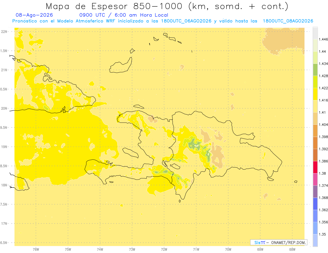
Task: Click the truncated latitude label '1.5N'
Action: click(4, 51)
